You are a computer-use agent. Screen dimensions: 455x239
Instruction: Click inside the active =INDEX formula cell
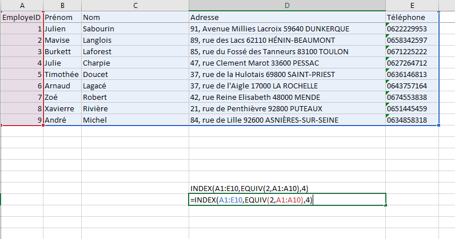(x=287, y=200)
